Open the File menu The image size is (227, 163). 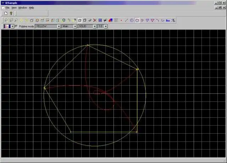(x=7, y=8)
